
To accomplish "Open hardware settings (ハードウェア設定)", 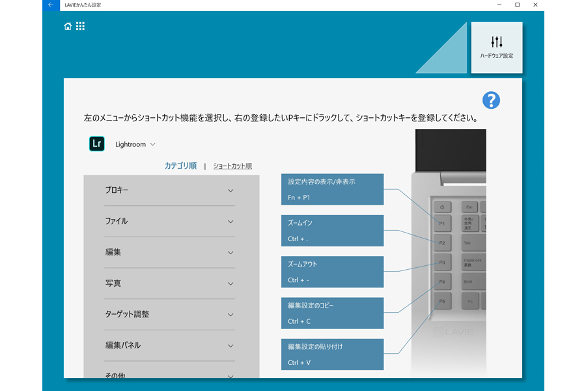I will click(x=496, y=48).
